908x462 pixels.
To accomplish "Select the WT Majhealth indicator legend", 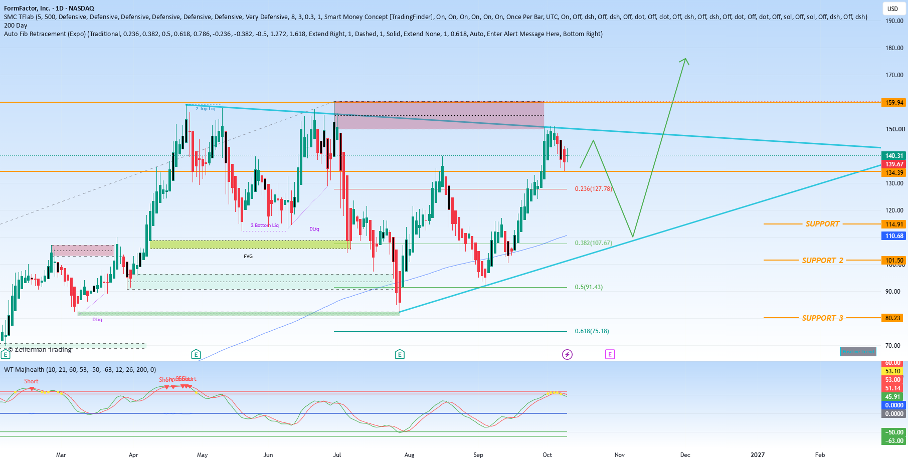I will (80, 369).
